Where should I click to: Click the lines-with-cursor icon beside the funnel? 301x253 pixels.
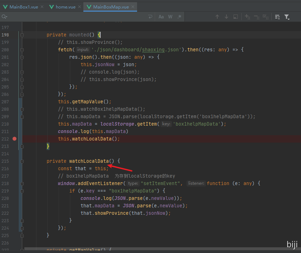coord(277,17)
